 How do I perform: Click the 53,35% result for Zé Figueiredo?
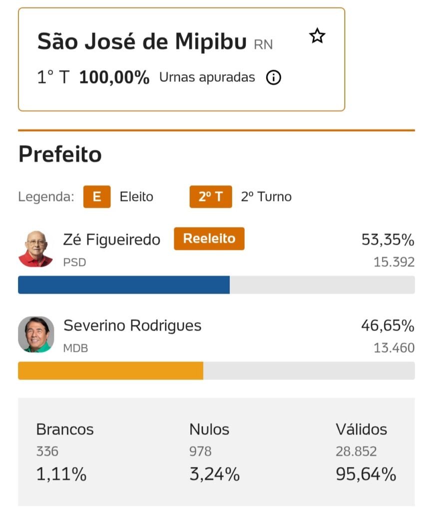pos(388,240)
